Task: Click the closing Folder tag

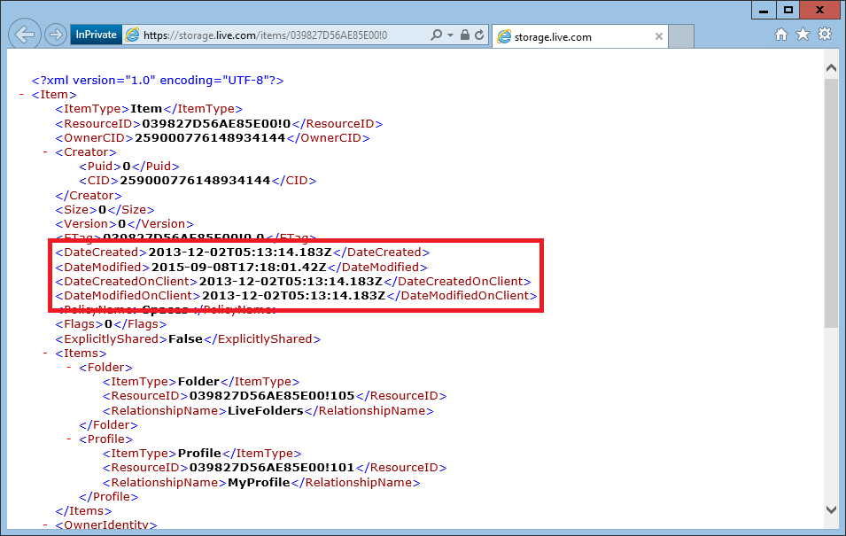Action: [108, 424]
